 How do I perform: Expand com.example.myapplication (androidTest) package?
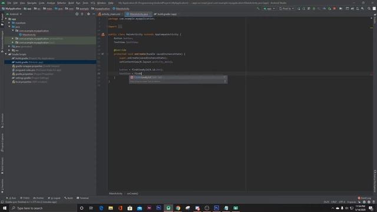(13, 38)
